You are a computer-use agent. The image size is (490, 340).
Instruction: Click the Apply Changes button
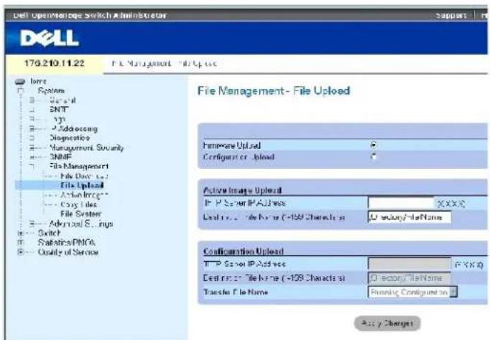(387, 323)
